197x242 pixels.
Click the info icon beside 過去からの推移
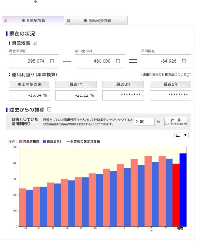click(x=49, y=110)
